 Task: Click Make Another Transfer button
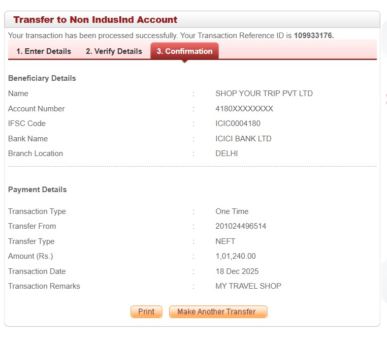pyautogui.click(x=218, y=312)
